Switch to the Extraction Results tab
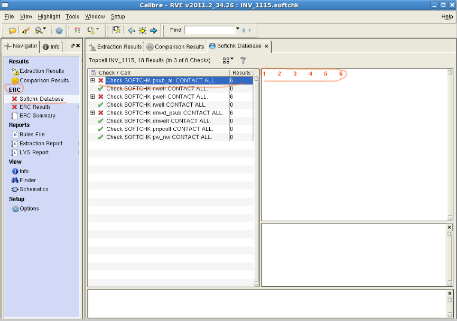Viewport: 457px width, 321px height. (x=115, y=46)
